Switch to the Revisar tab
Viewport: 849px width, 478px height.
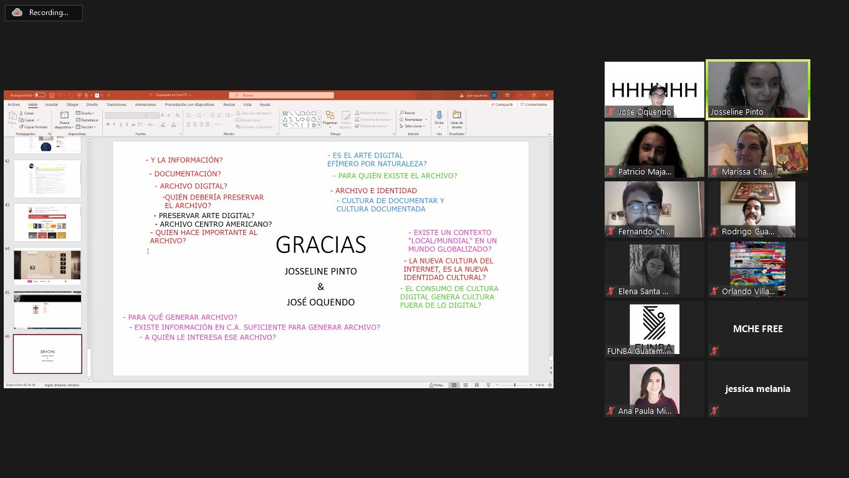229,105
